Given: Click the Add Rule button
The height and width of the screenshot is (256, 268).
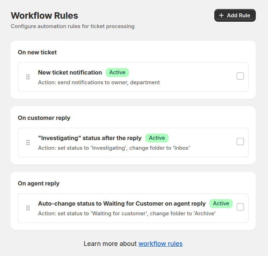Looking at the screenshot, I should click(x=235, y=15).
